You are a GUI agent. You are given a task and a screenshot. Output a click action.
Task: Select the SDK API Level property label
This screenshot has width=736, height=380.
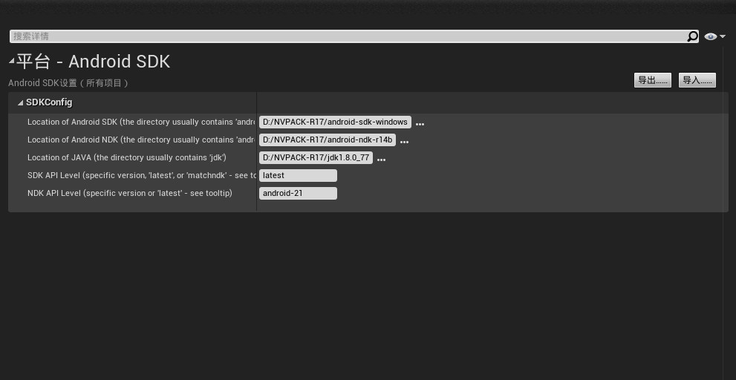pos(141,175)
